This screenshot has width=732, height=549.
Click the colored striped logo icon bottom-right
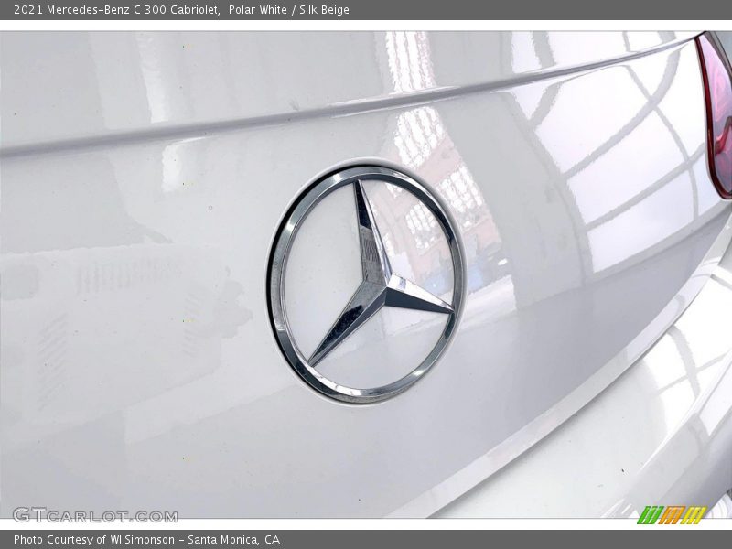click(673, 515)
